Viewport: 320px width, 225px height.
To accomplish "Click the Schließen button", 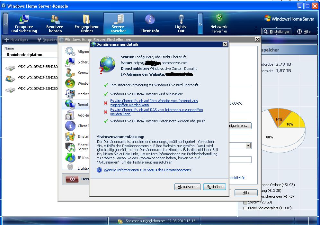I will click(214, 187).
